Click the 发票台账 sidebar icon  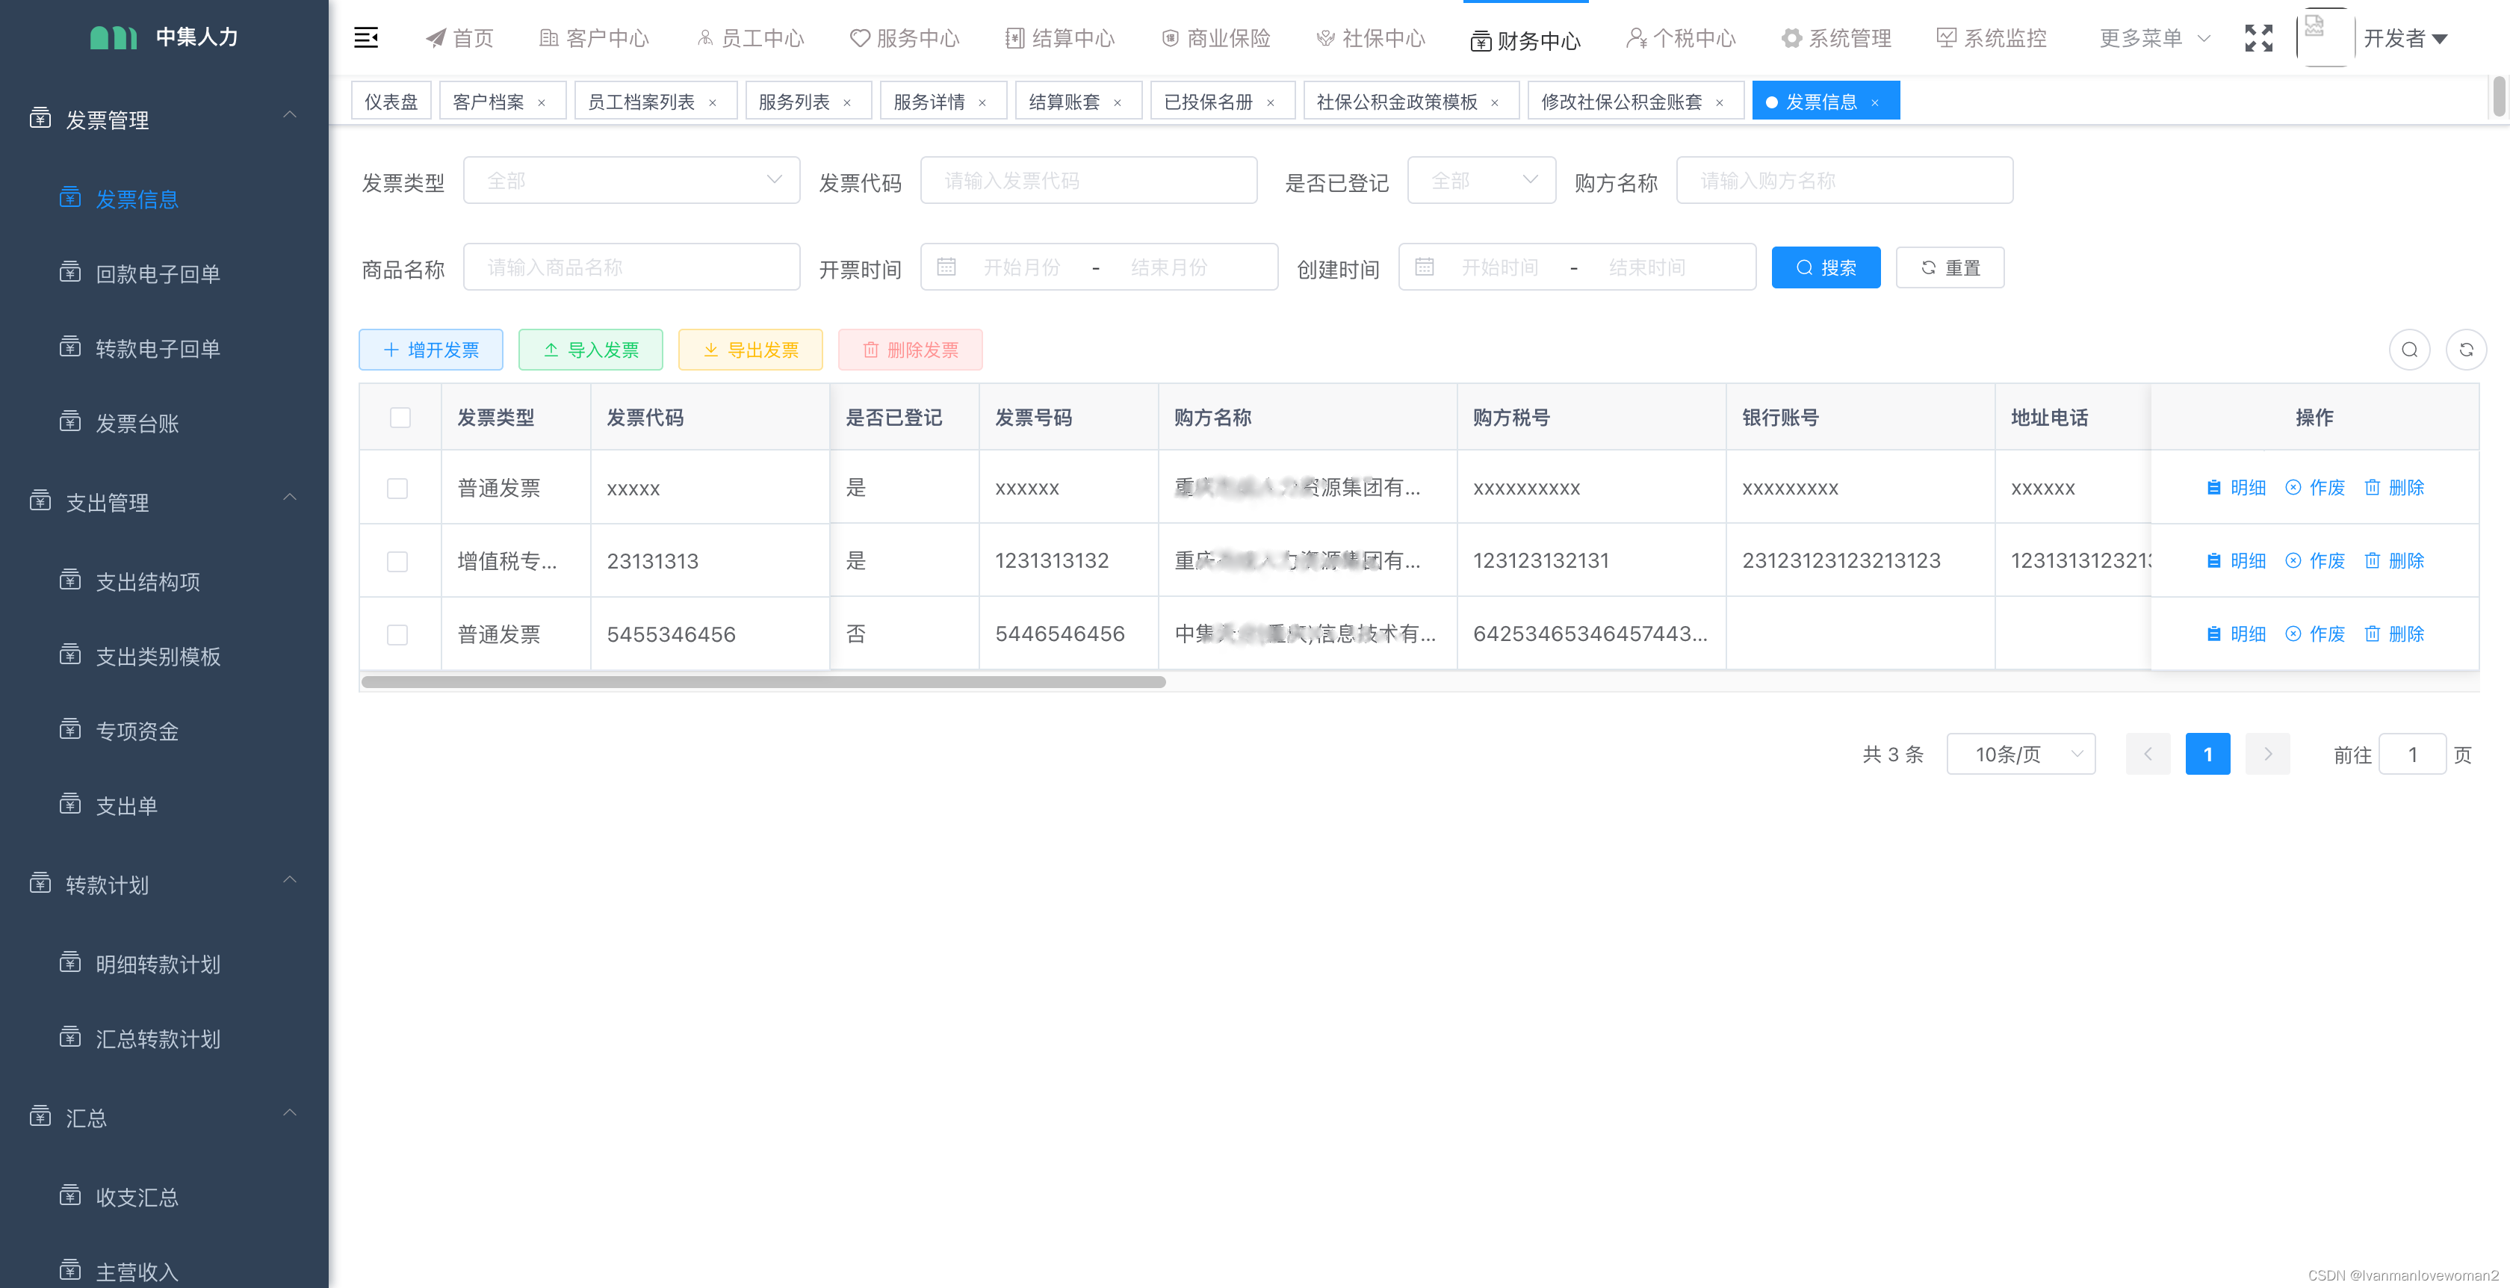(70, 422)
